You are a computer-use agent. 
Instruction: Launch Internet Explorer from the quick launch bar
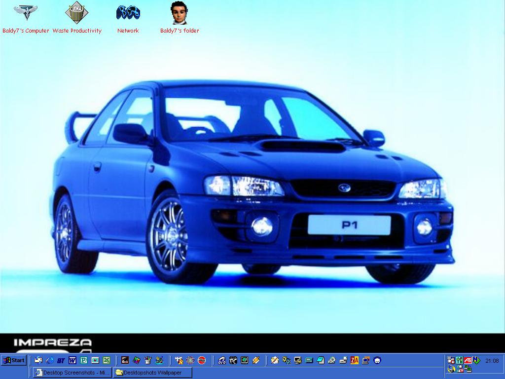pyautogui.click(x=50, y=360)
